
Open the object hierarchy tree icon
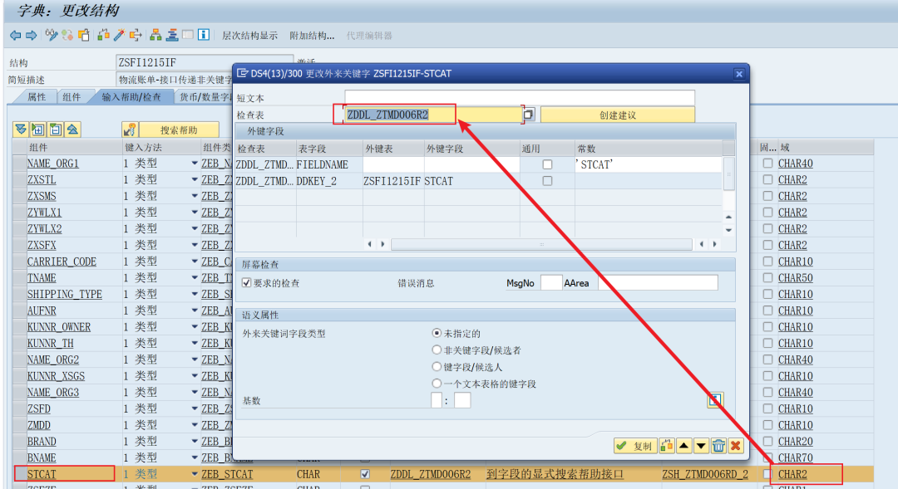tap(155, 36)
